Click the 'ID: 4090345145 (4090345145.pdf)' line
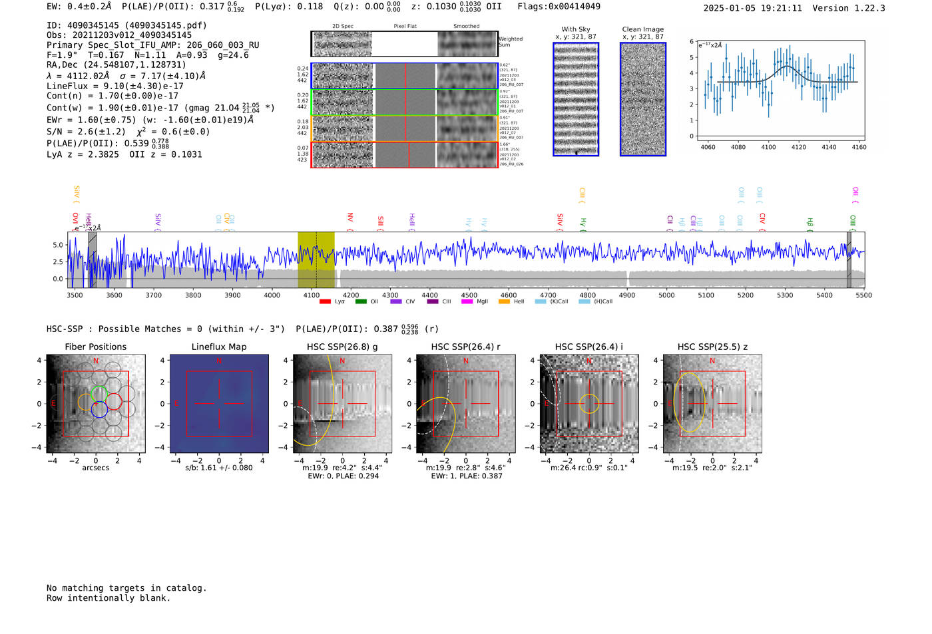The width and height of the screenshot is (932, 634). tap(126, 25)
